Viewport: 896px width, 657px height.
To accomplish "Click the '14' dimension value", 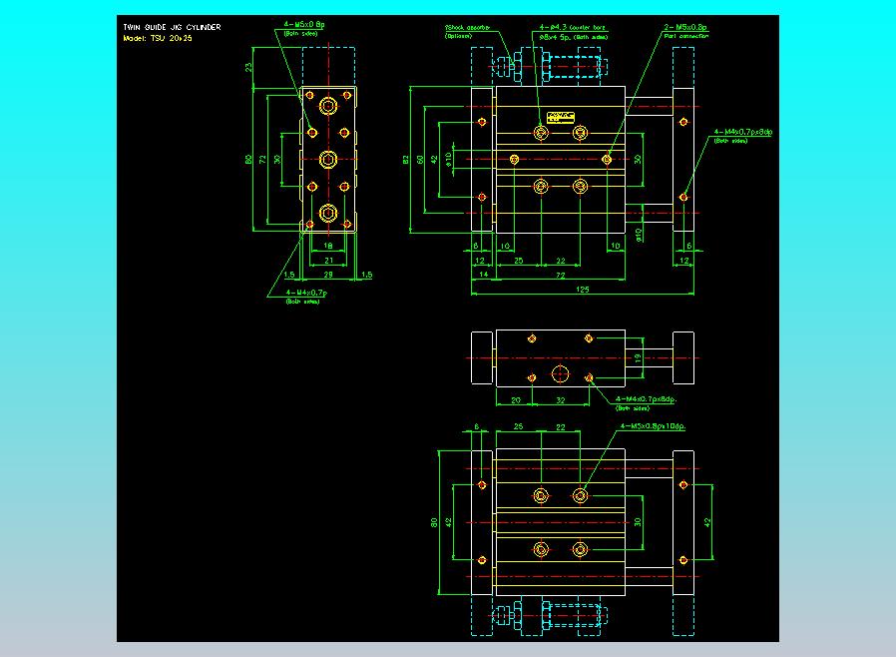I will click(484, 275).
